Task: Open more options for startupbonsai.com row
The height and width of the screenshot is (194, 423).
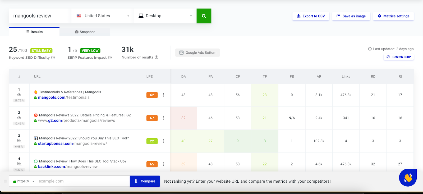Action: (x=164, y=141)
